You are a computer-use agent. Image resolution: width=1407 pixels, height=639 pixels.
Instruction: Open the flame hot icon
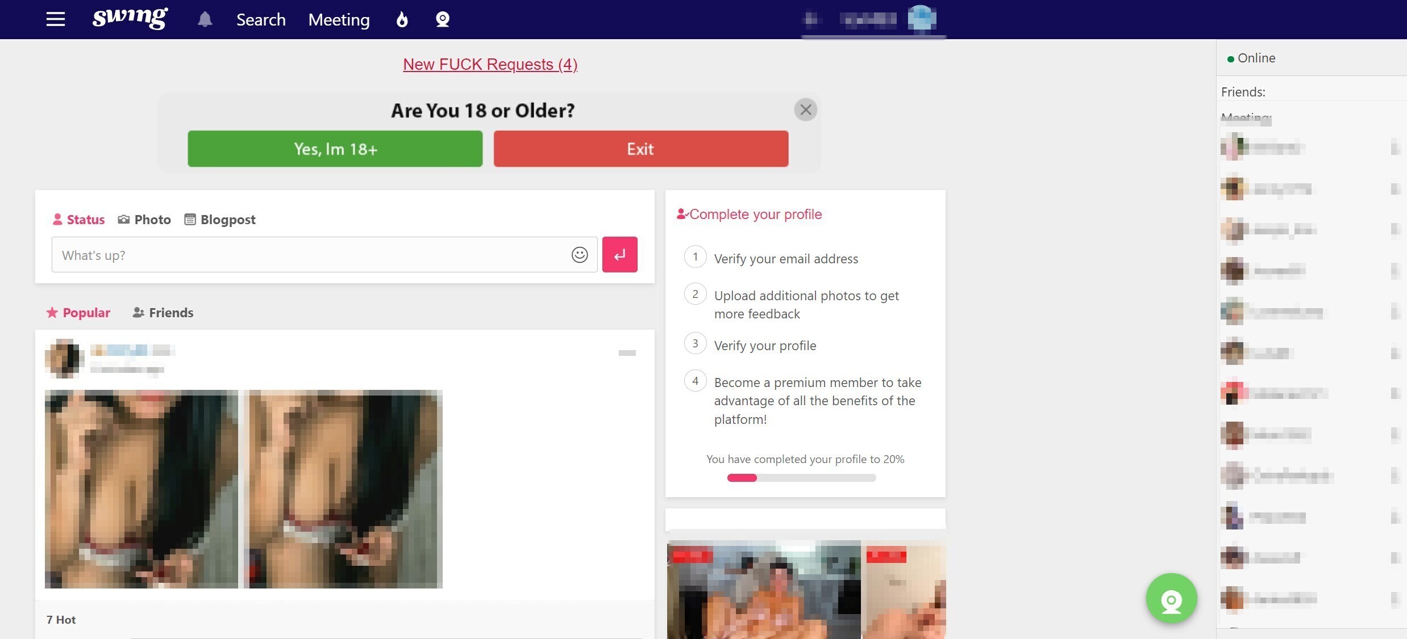[x=402, y=20]
